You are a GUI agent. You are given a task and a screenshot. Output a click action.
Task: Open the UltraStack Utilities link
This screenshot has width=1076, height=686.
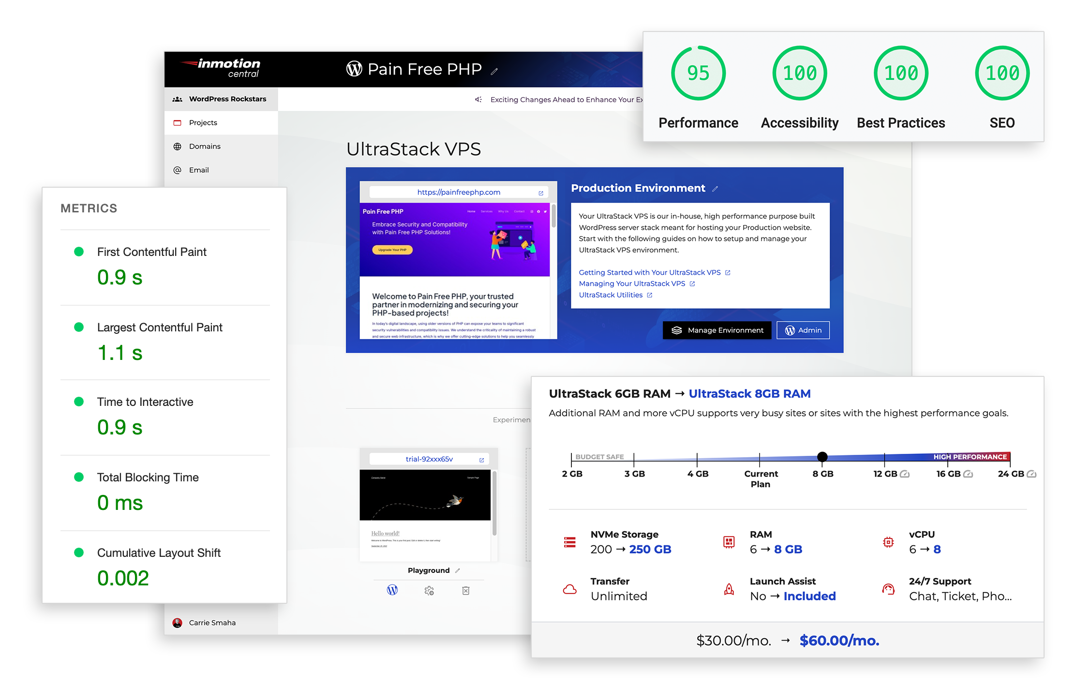(611, 295)
